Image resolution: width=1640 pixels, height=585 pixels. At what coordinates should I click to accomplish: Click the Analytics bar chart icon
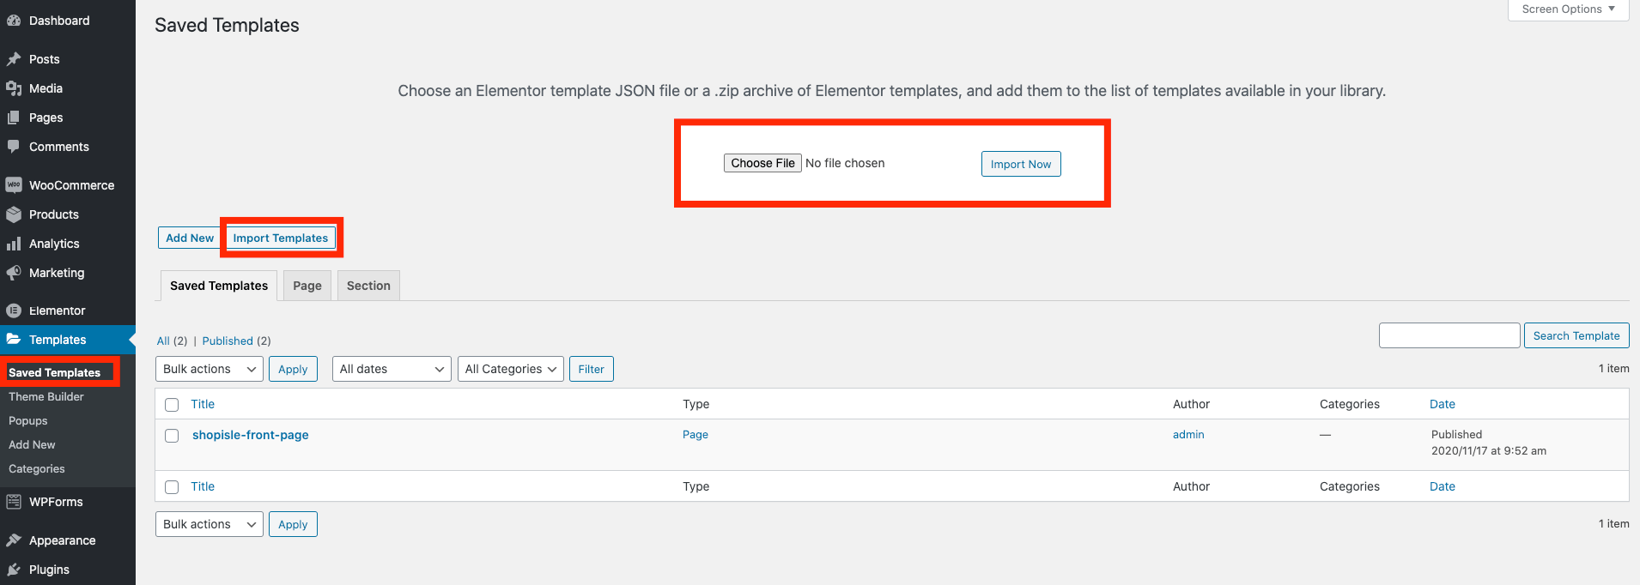[x=14, y=244]
